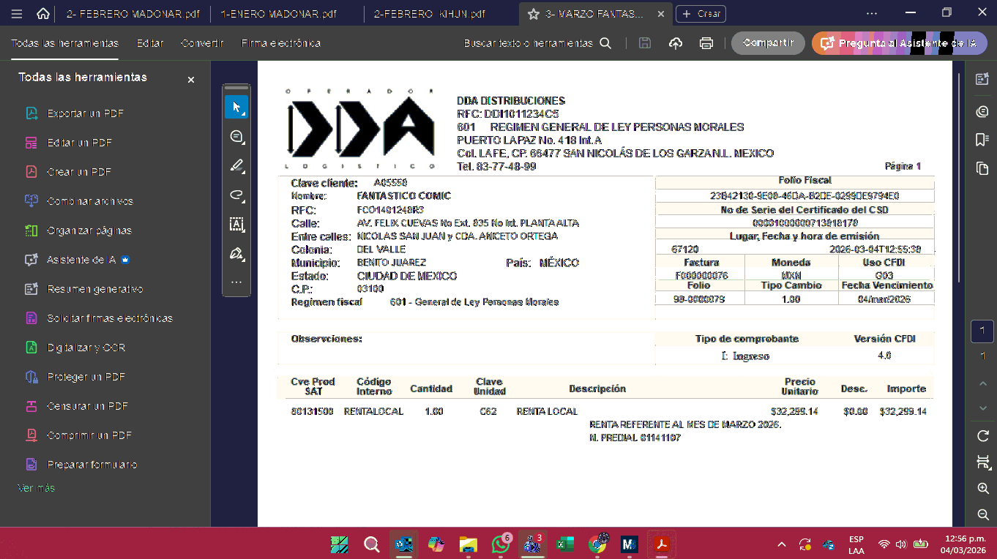Open the hamburger main menu
Screen dimensions: 997x559
(x=17, y=14)
